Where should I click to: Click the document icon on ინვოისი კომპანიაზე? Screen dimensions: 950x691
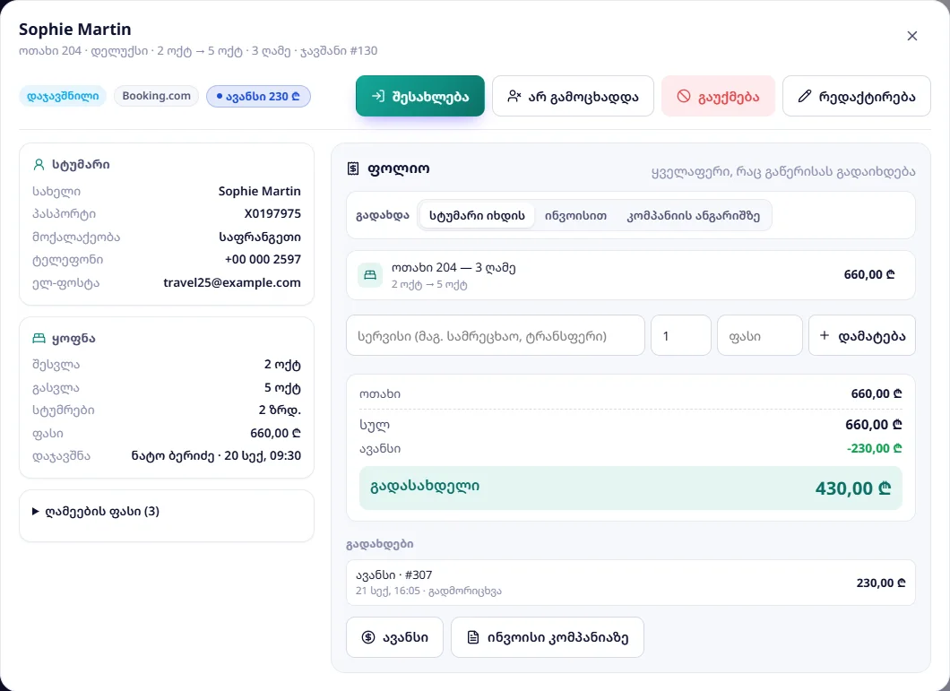tap(473, 637)
